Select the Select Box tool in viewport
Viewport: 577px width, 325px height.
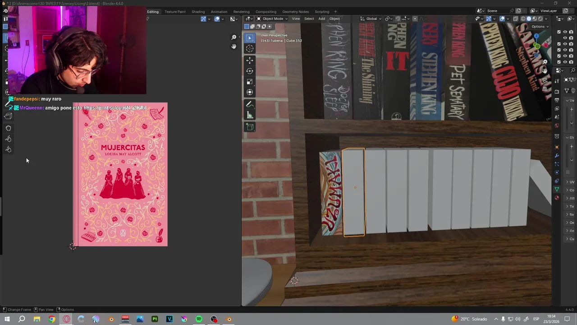[x=250, y=38]
